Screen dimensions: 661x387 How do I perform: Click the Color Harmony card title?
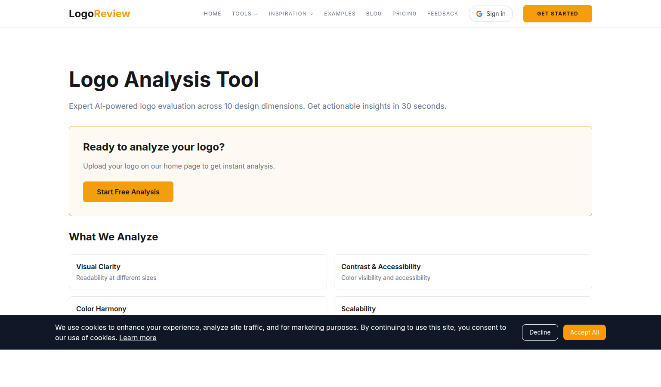pyautogui.click(x=101, y=309)
